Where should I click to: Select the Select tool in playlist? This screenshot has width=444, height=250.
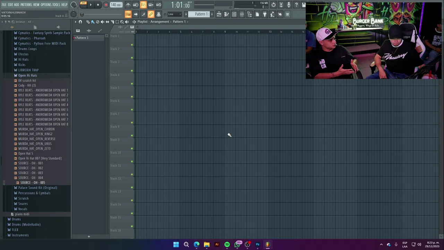(x=117, y=22)
